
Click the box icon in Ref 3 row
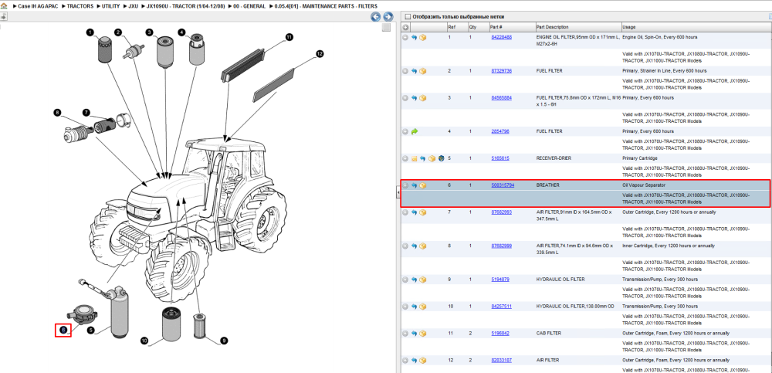[x=423, y=98]
